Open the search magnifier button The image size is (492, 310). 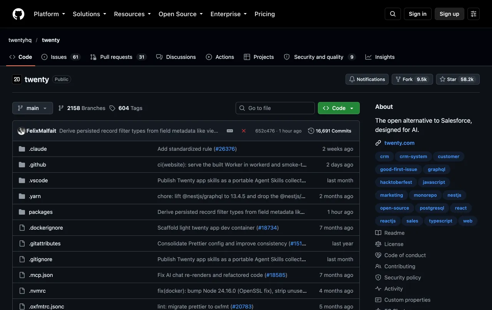coord(393,14)
